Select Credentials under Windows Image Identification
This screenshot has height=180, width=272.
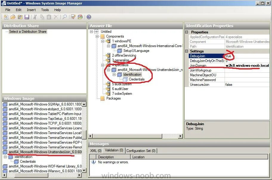(28, 162)
